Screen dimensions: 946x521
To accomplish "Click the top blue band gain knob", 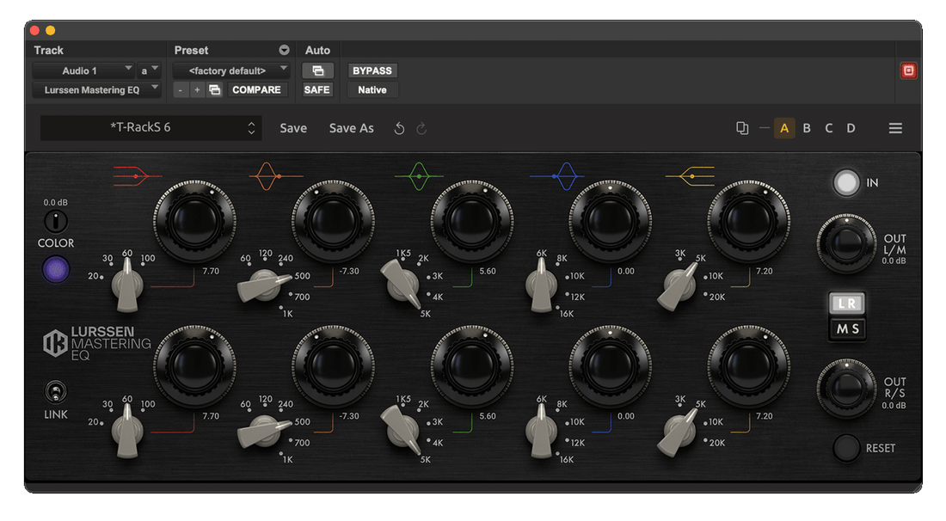I will pos(610,221).
